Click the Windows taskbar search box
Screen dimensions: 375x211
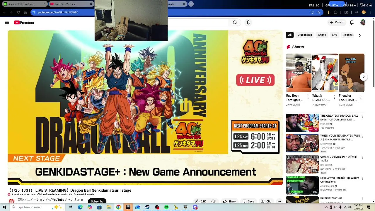click(x=36, y=207)
